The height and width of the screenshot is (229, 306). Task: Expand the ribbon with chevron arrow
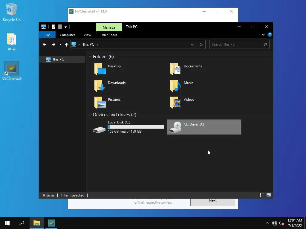(x=263, y=35)
